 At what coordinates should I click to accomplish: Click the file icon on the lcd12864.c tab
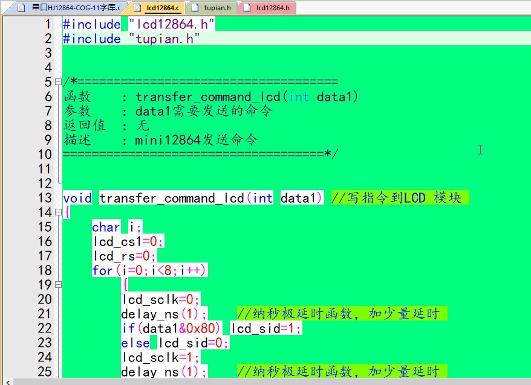tap(138, 8)
